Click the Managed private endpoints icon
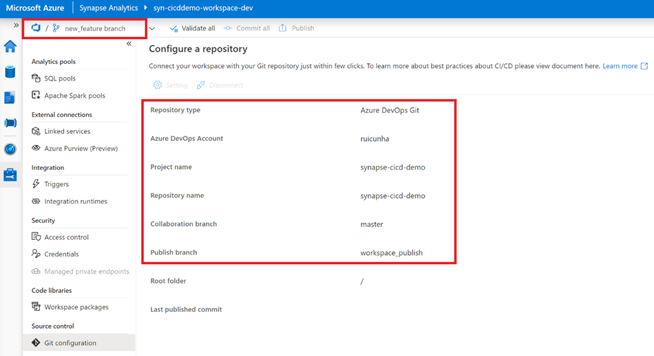 point(36,271)
